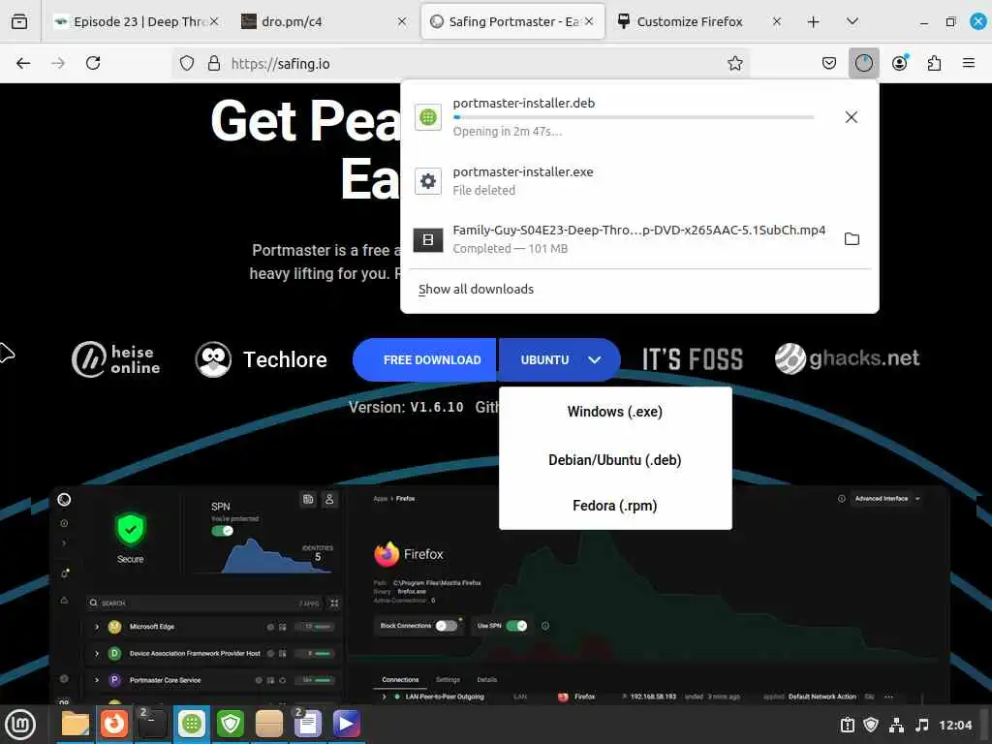The image size is (992, 744).
Task: Click the green shield taskbar app
Action: coord(231,725)
